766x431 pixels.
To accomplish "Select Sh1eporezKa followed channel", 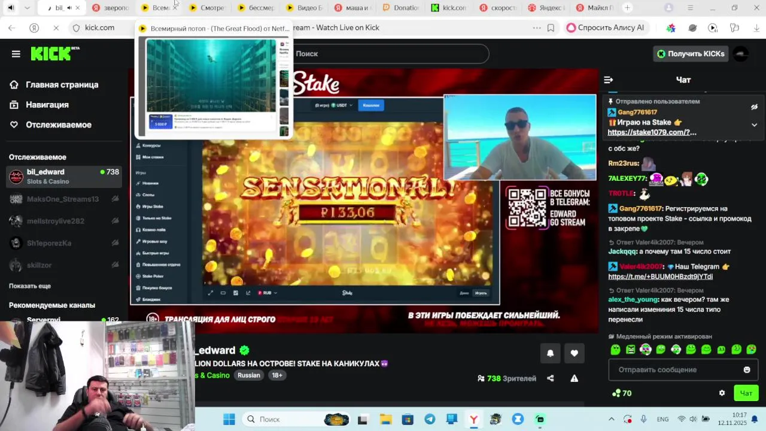I will tap(64, 243).
